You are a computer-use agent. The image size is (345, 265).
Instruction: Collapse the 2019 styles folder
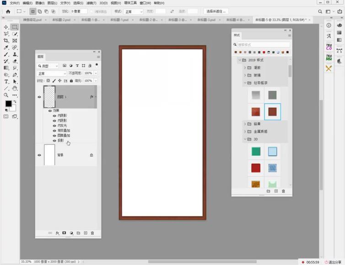coord(240,60)
